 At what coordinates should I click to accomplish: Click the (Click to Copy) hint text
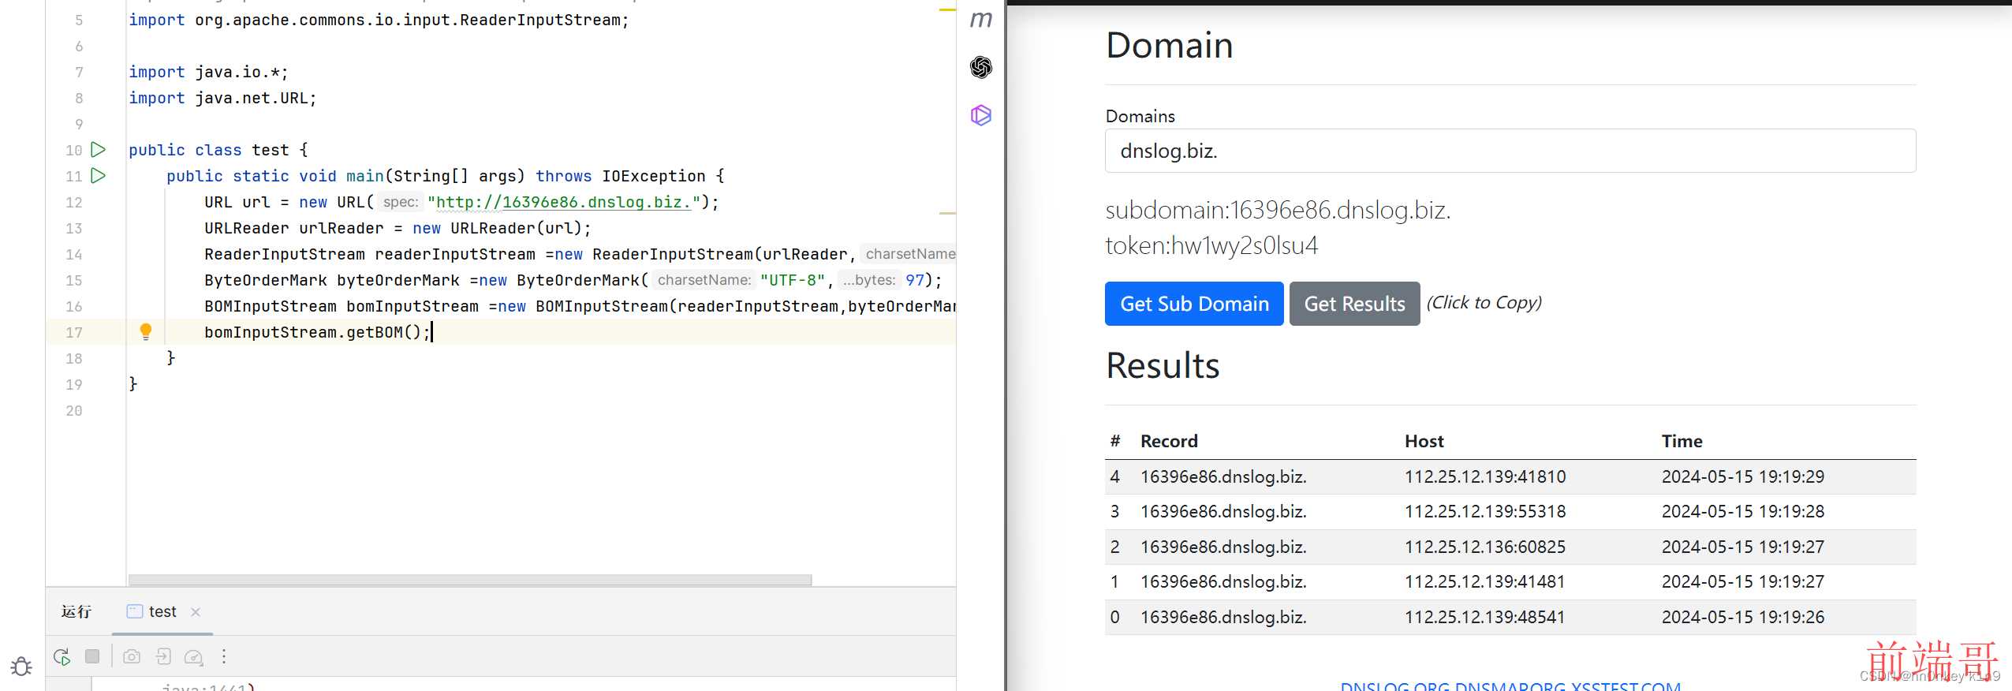(x=1484, y=303)
